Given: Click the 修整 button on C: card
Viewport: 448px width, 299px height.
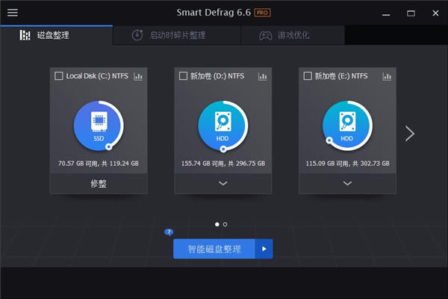Looking at the screenshot, I should [99, 183].
